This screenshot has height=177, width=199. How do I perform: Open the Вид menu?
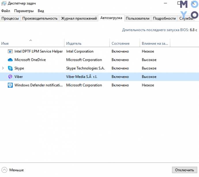pyautogui.click(x=41, y=11)
